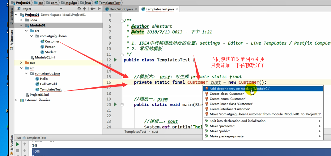331x156 pixels.
Task: Click the down stack trace arrow
Action: 25,150
